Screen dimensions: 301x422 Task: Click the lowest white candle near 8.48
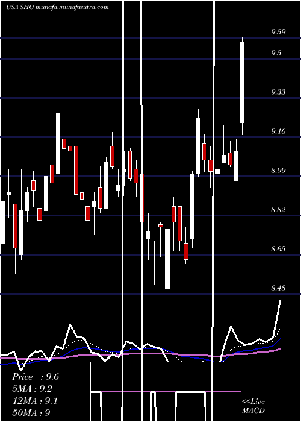(167, 259)
